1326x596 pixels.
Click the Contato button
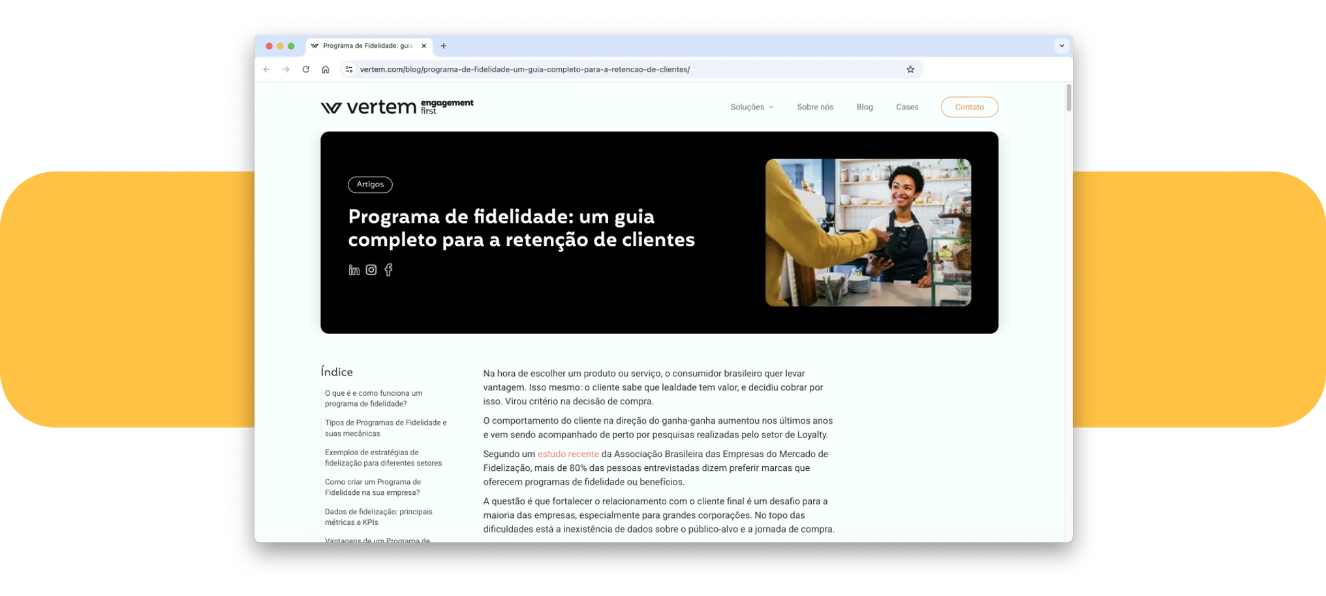coord(970,107)
